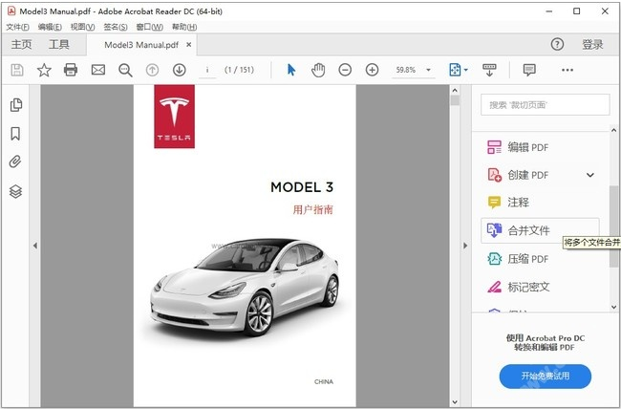Zoom in using the plus button
The image size is (621, 409).
372,70
